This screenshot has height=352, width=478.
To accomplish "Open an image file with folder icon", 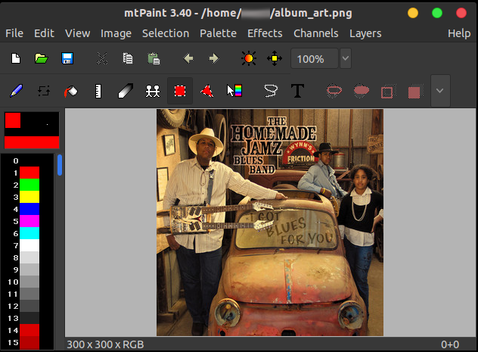I will (42, 58).
